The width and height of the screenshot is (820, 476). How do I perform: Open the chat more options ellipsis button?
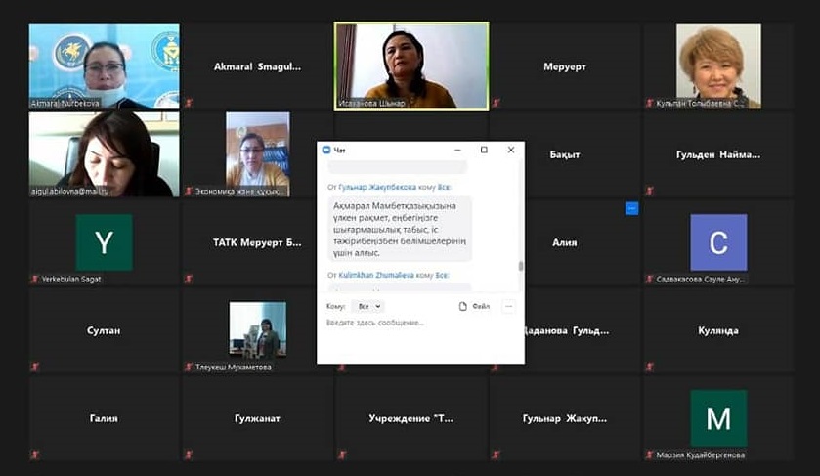coord(508,306)
